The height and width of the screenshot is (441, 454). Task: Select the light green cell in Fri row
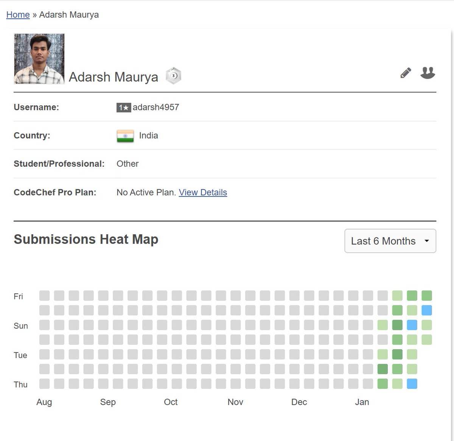click(x=397, y=296)
